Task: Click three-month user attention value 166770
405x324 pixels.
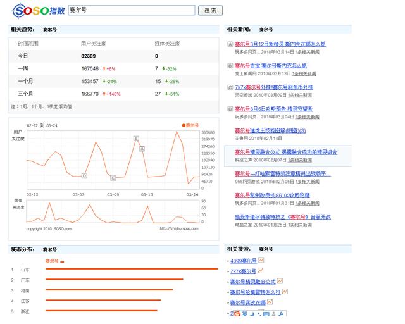Action: [90, 94]
